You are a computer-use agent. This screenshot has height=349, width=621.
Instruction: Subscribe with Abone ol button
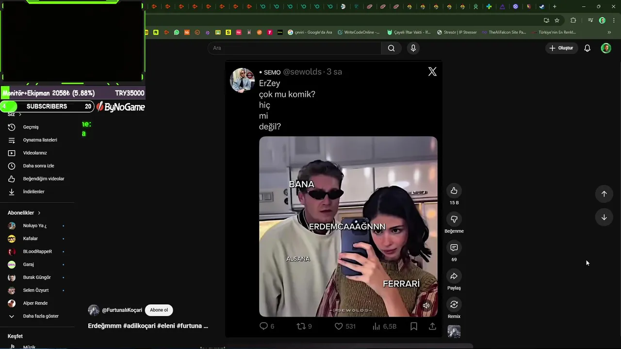(x=159, y=310)
